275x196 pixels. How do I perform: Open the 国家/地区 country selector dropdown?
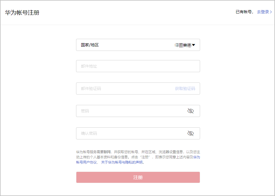pos(138,45)
